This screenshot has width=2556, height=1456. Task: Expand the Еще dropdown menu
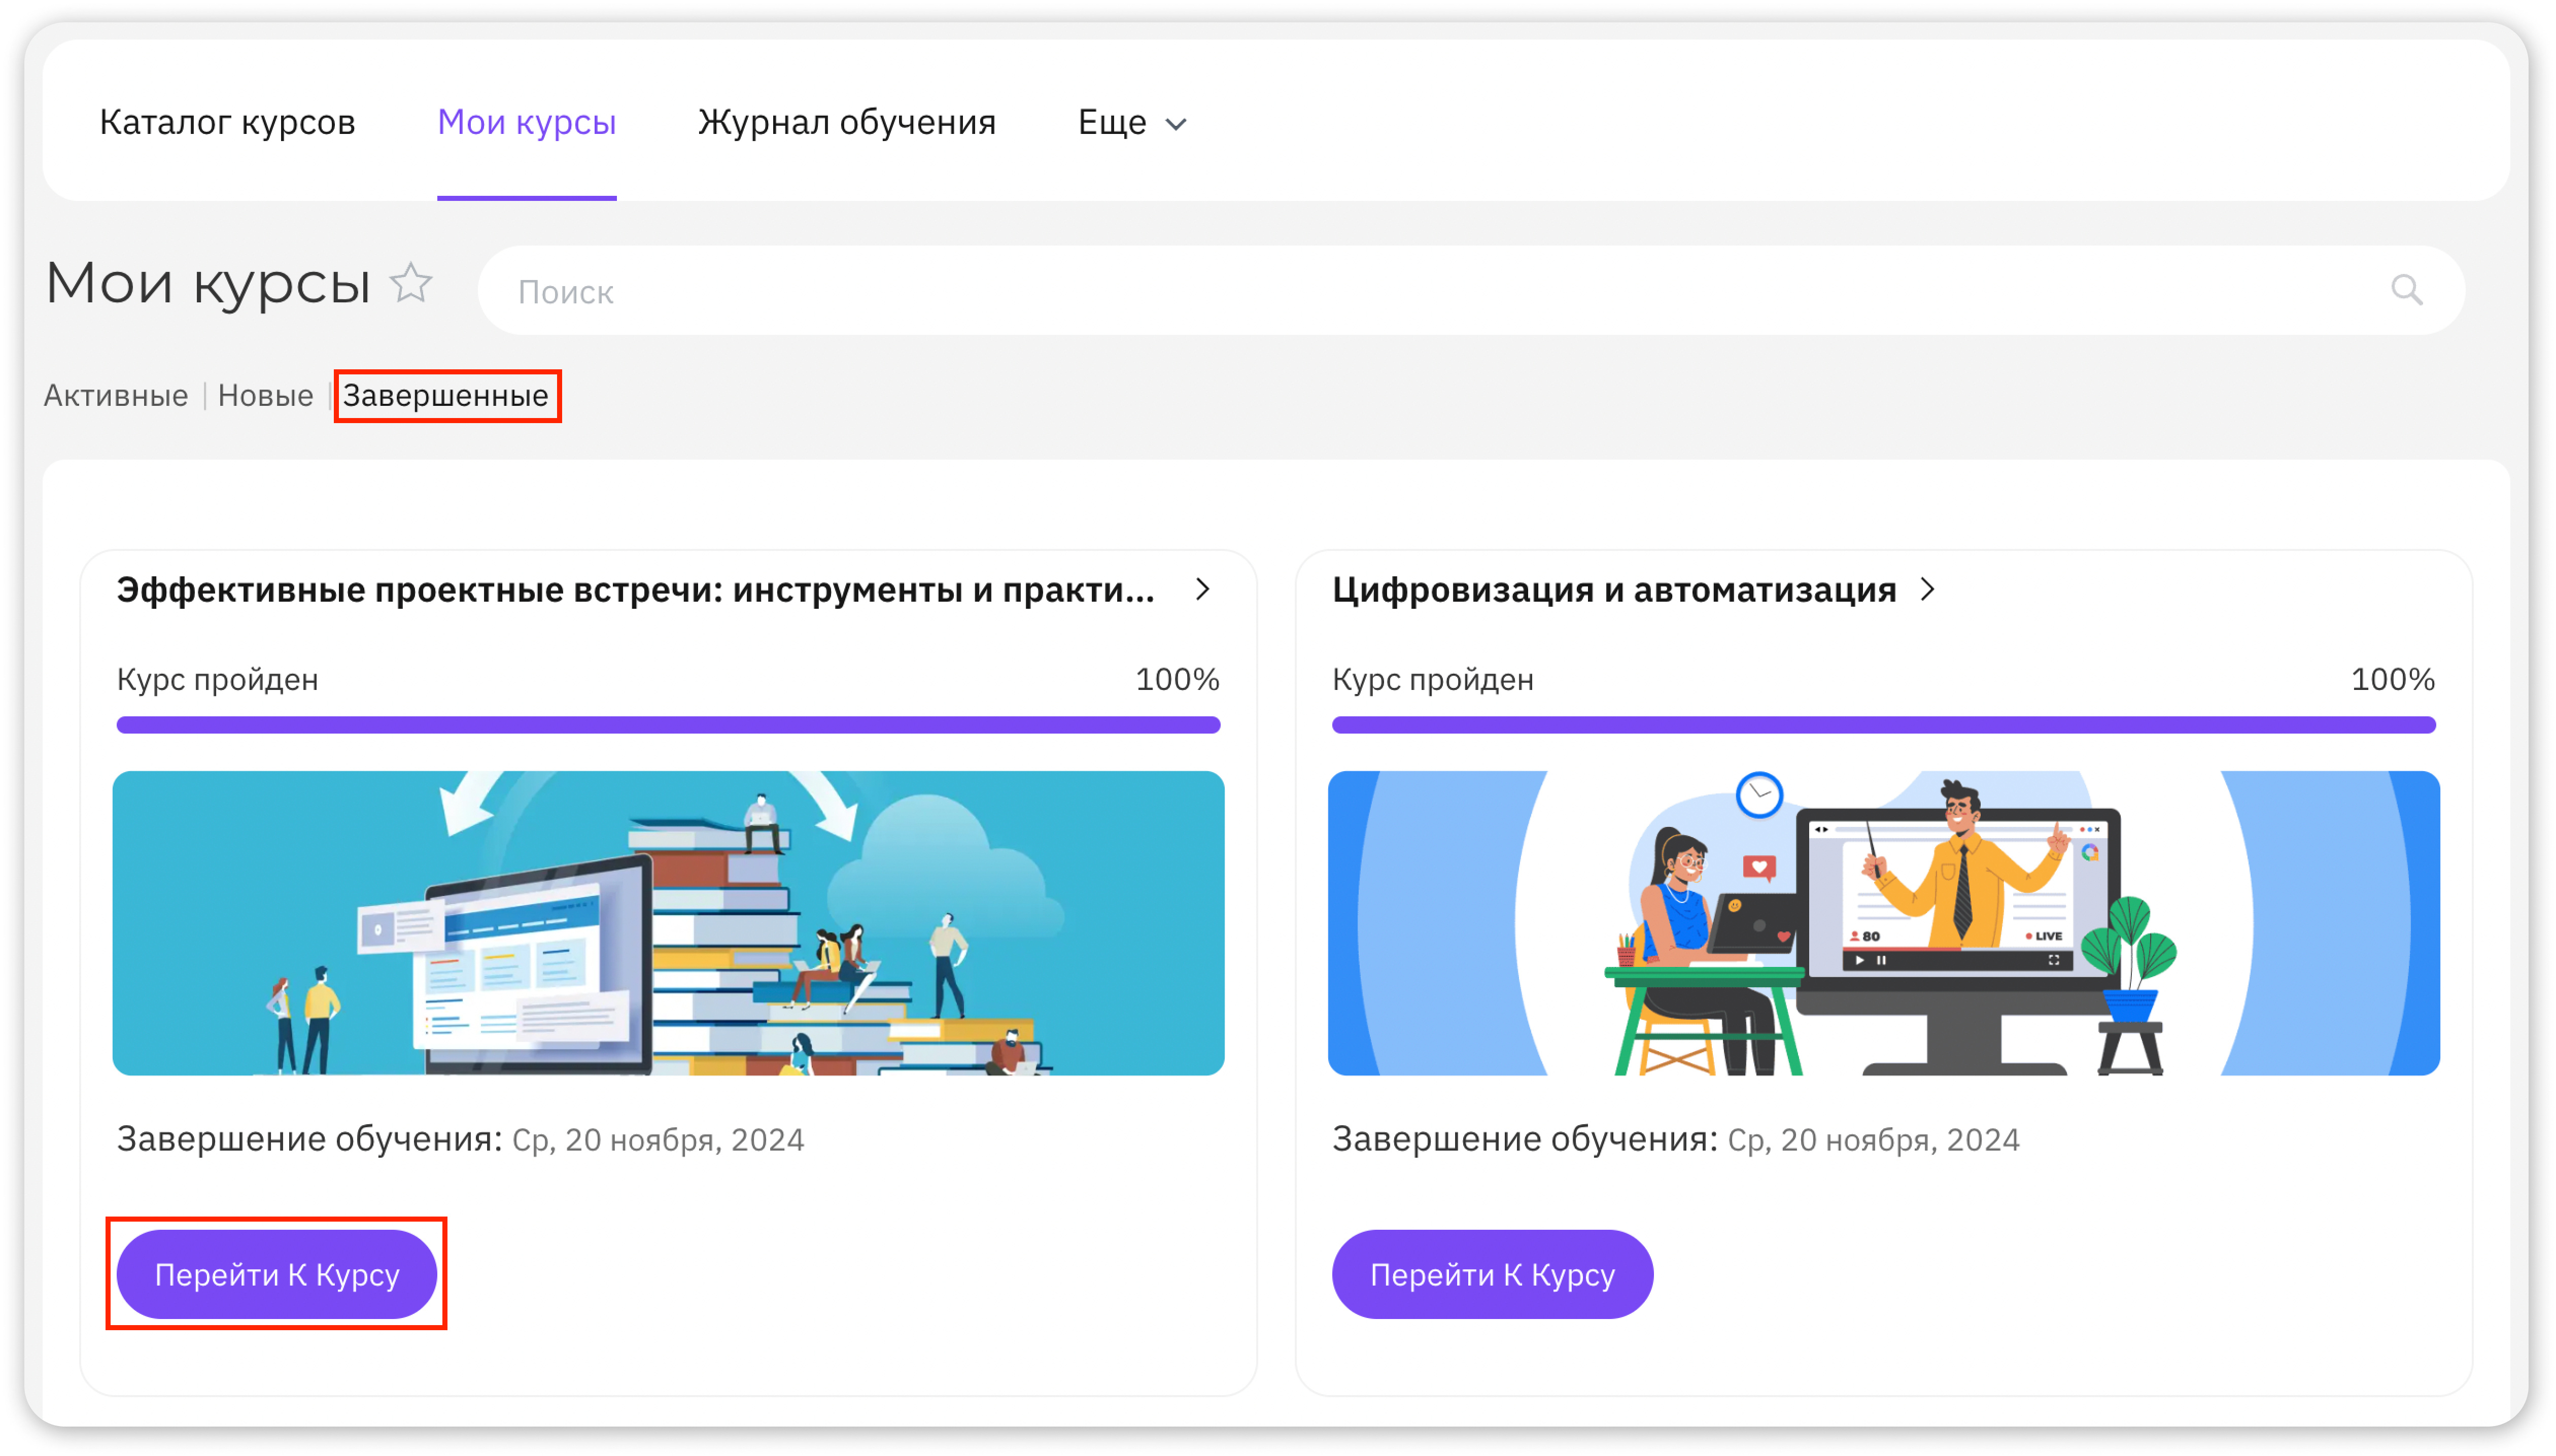pos(1132,122)
